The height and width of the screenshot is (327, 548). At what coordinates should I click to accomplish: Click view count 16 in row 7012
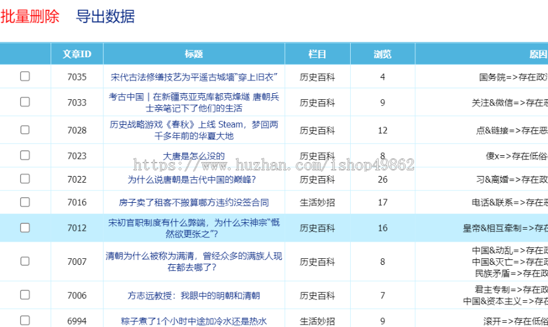tap(383, 228)
